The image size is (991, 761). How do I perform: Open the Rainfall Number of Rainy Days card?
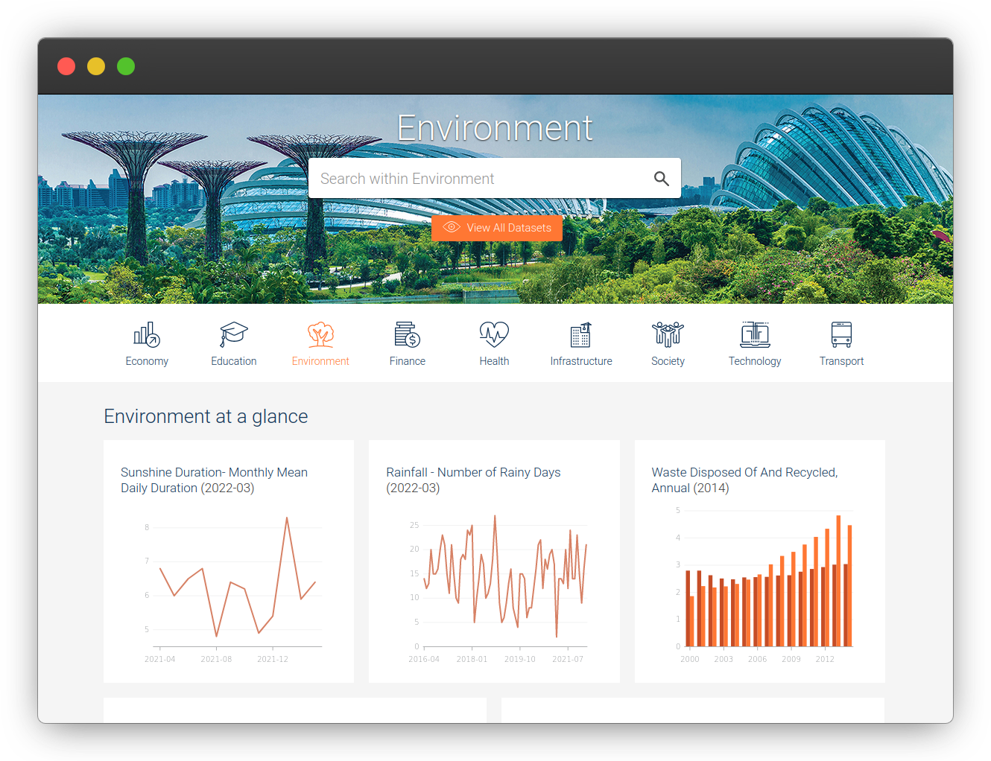click(x=494, y=561)
